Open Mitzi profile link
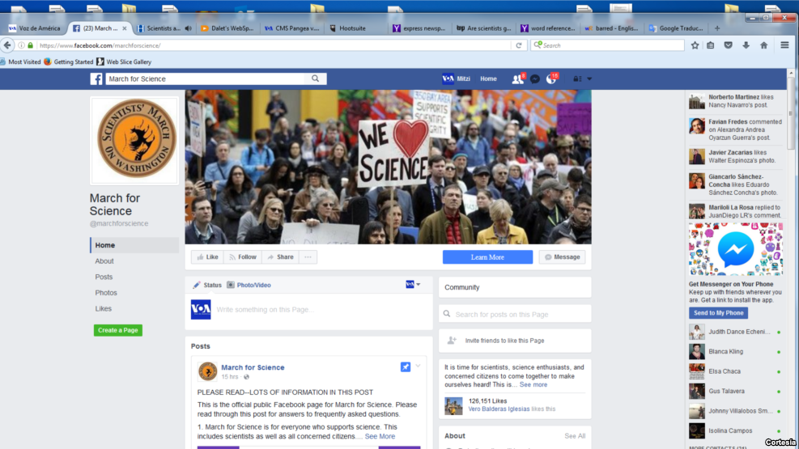 coord(456,79)
